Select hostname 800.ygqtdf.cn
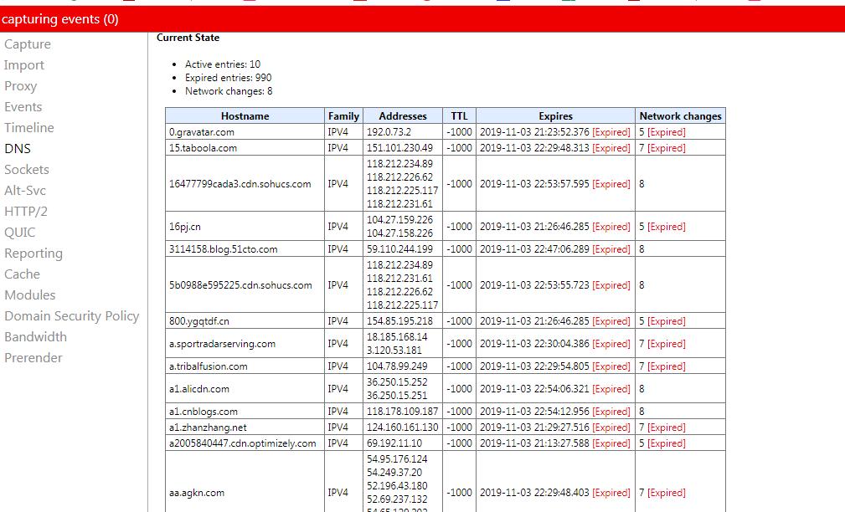The height and width of the screenshot is (512, 845). pyautogui.click(x=198, y=321)
